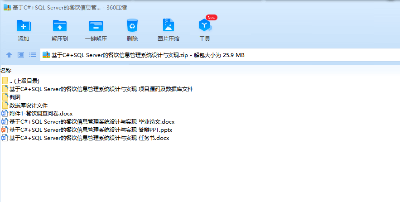Switch to list view icon

[33, 55]
